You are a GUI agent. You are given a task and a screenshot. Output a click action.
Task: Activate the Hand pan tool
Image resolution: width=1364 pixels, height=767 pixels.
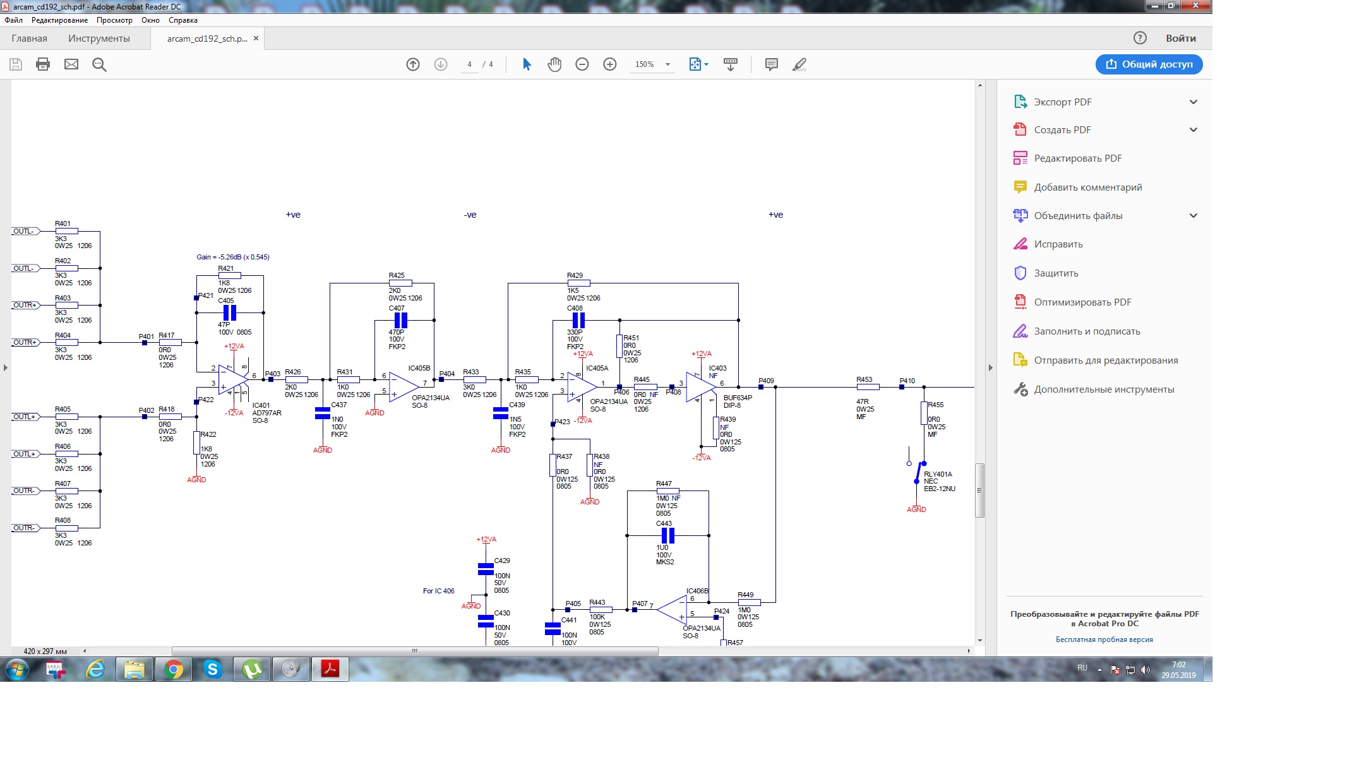click(x=554, y=64)
